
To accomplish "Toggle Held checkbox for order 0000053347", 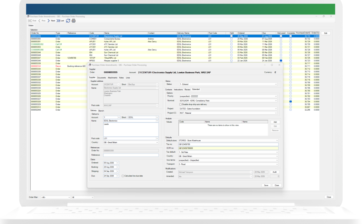I will (x=231, y=58).
